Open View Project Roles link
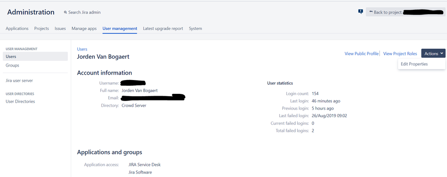 400,54
